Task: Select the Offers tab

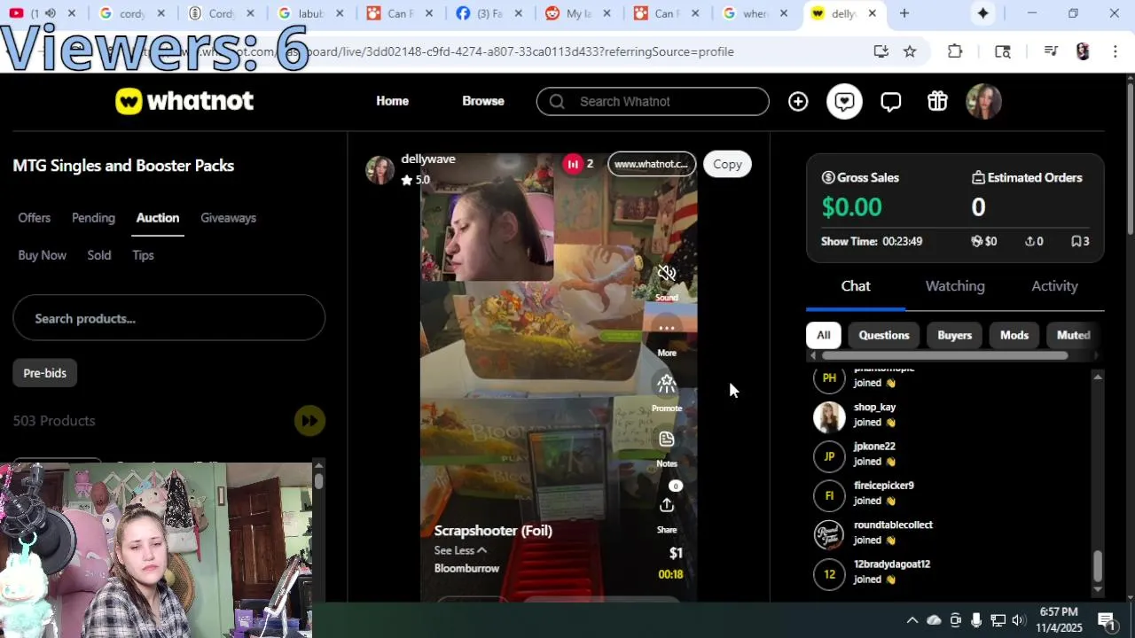Action: click(x=35, y=218)
